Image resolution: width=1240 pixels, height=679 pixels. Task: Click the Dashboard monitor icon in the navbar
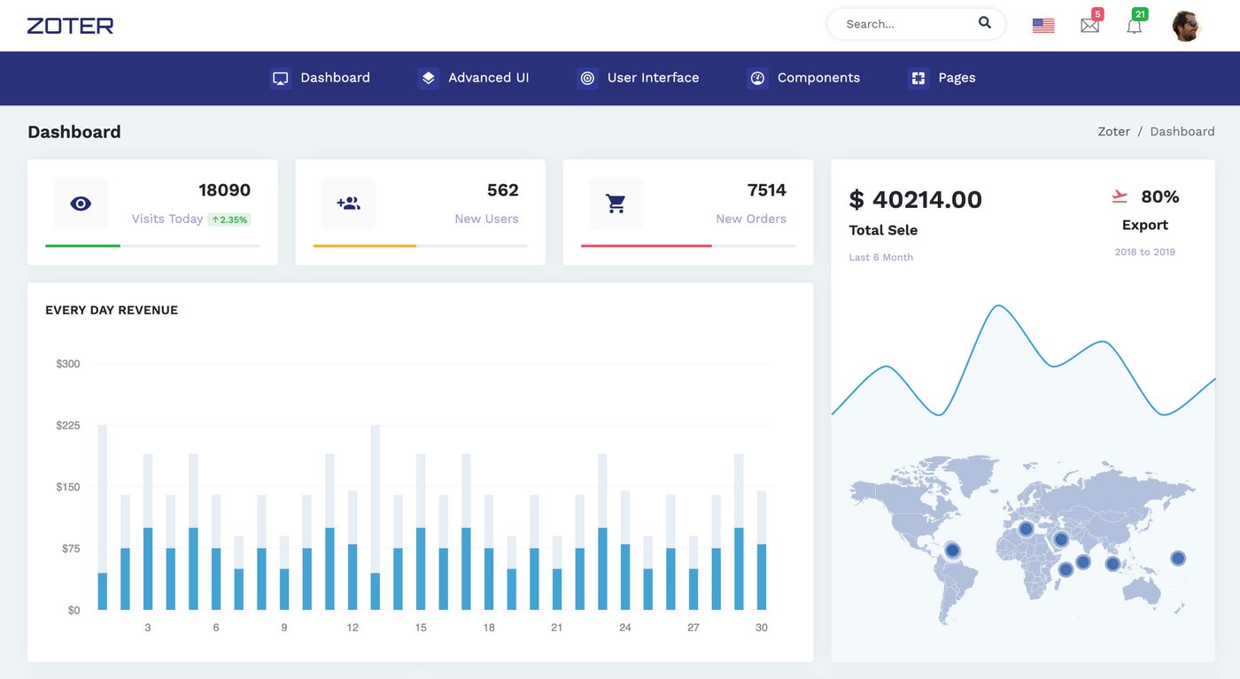point(280,78)
